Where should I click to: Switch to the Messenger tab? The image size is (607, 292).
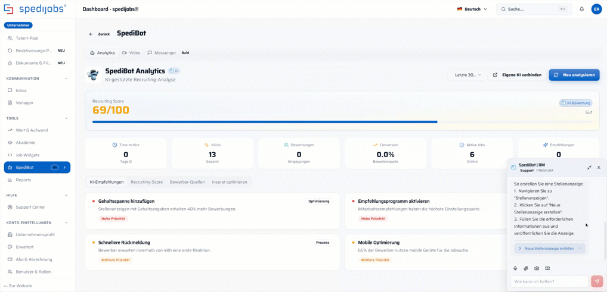(162, 52)
